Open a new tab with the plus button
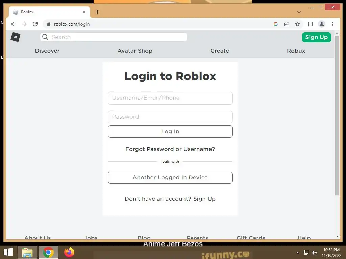The image size is (346, 259). coord(97,12)
